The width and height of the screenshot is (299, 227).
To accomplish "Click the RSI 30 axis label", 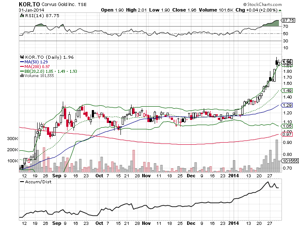I will [x=285, y=41].
